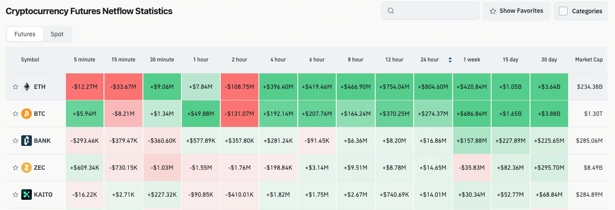Focus the search input field
The height and width of the screenshot is (210, 615).
pyautogui.click(x=430, y=11)
